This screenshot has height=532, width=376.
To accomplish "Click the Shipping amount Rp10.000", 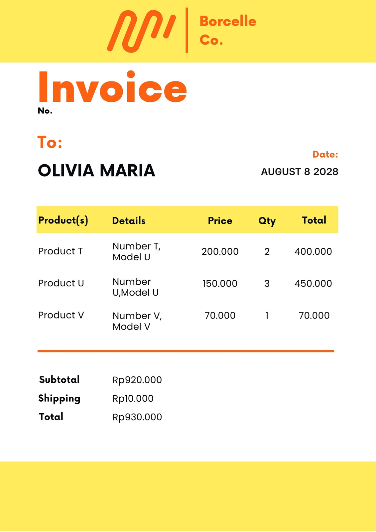I will [x=133, y=398].
